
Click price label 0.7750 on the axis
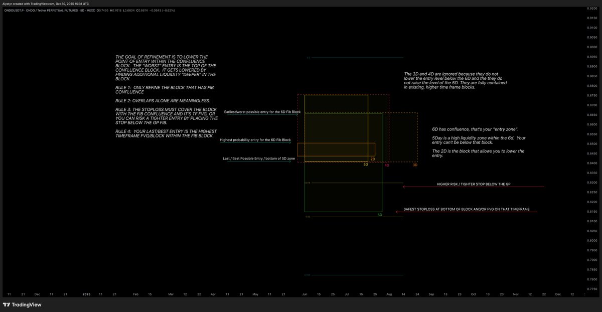(591, 289)
